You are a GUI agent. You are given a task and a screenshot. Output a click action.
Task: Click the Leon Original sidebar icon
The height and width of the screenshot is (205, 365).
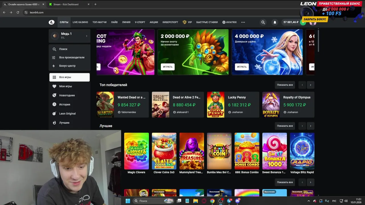pyautogui.click(x=54, y=114)
